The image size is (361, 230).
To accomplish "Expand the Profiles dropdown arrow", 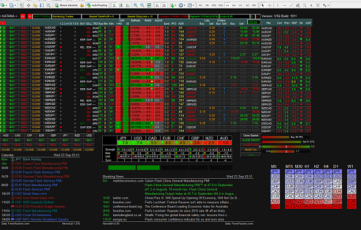I will coord(15,5).
